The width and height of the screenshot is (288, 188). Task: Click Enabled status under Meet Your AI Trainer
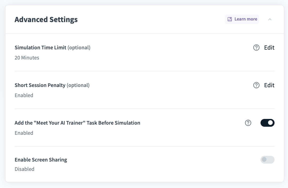pos(24,133)
